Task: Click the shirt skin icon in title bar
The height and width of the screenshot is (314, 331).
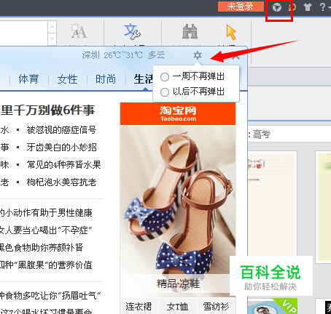Action: 308,7
